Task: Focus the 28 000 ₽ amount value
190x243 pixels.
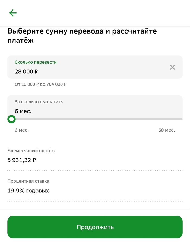Action: click(x=24, y=72)
